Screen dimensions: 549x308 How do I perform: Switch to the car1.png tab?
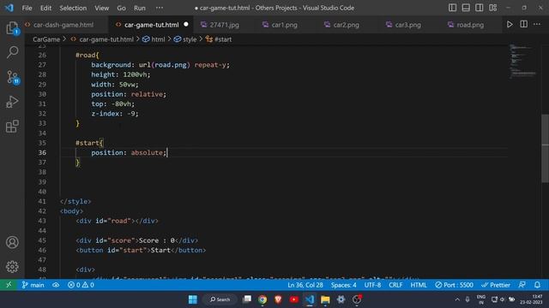284,25
